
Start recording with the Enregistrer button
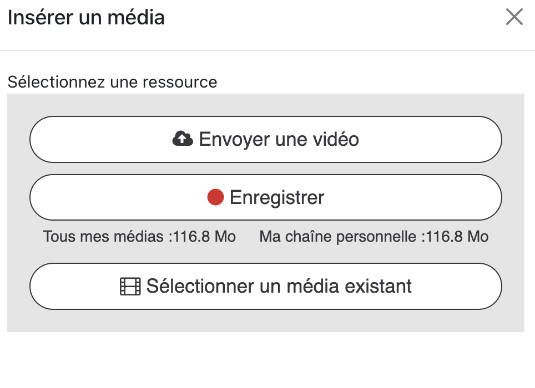[x=265, y=197]
